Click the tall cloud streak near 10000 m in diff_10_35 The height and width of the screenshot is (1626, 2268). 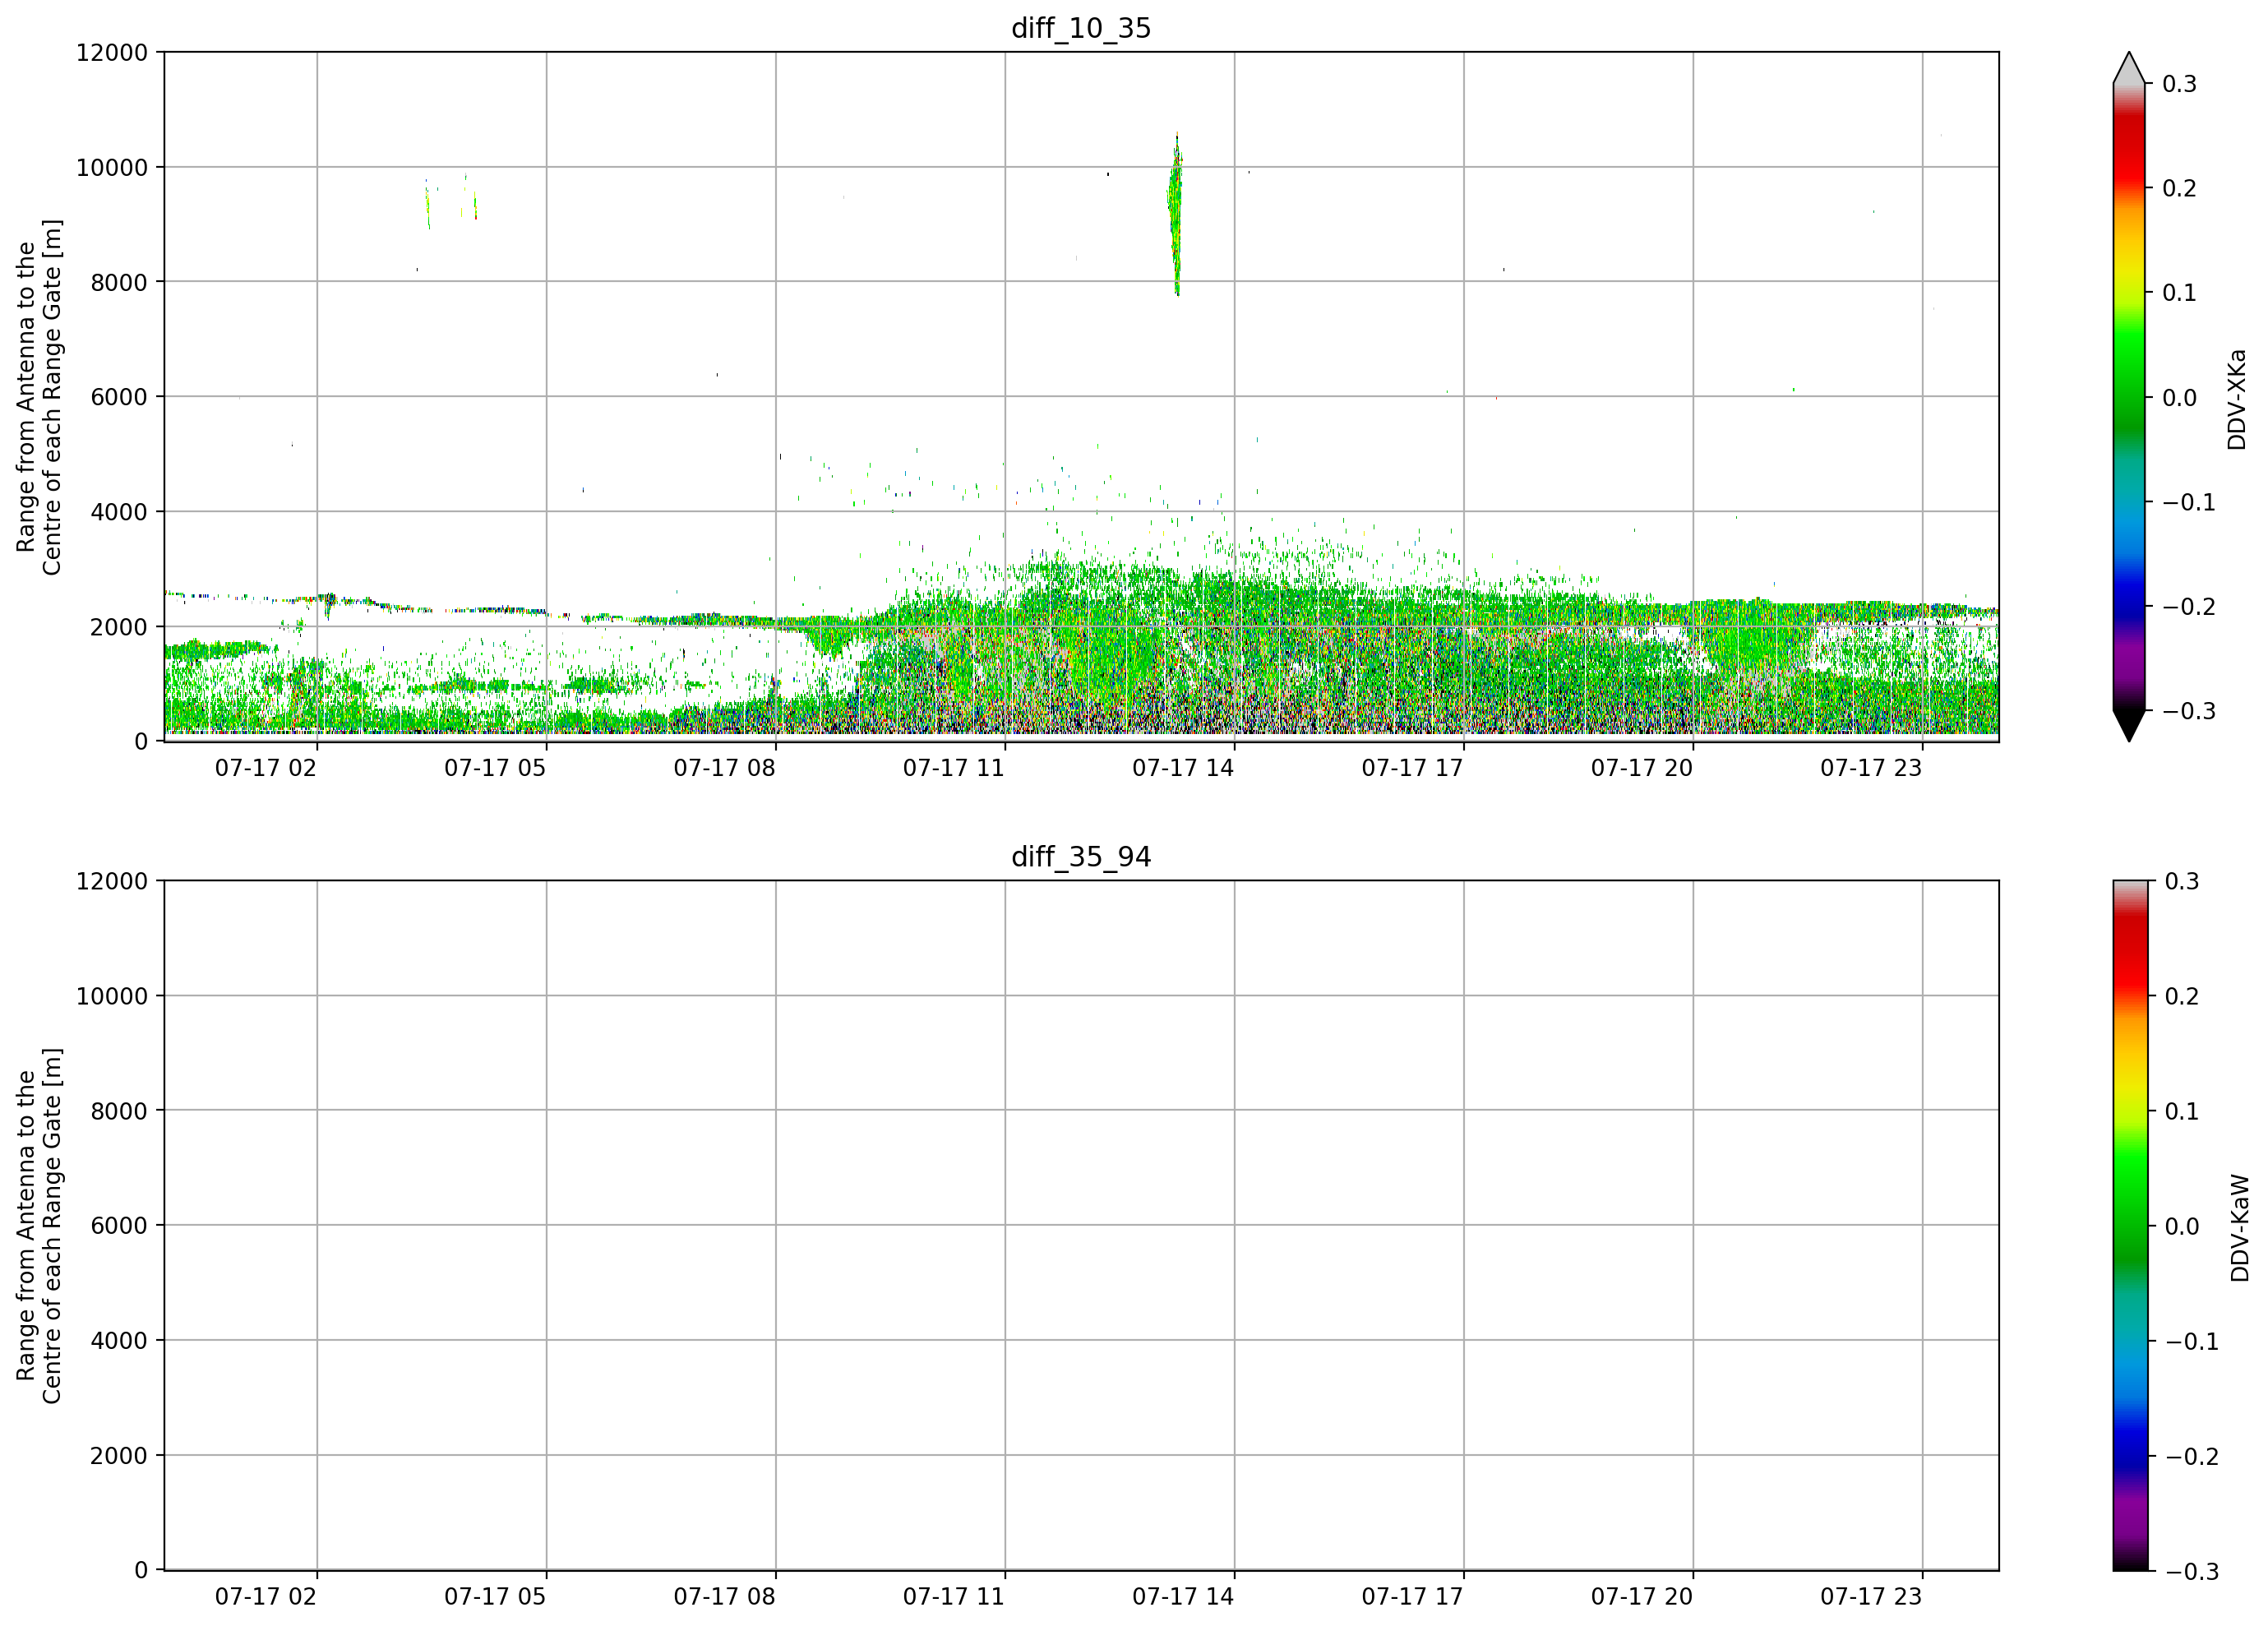tap(1176, 214)
